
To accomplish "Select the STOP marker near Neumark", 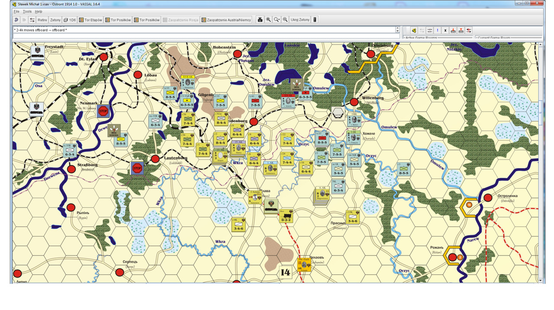I will coord(103,111).
